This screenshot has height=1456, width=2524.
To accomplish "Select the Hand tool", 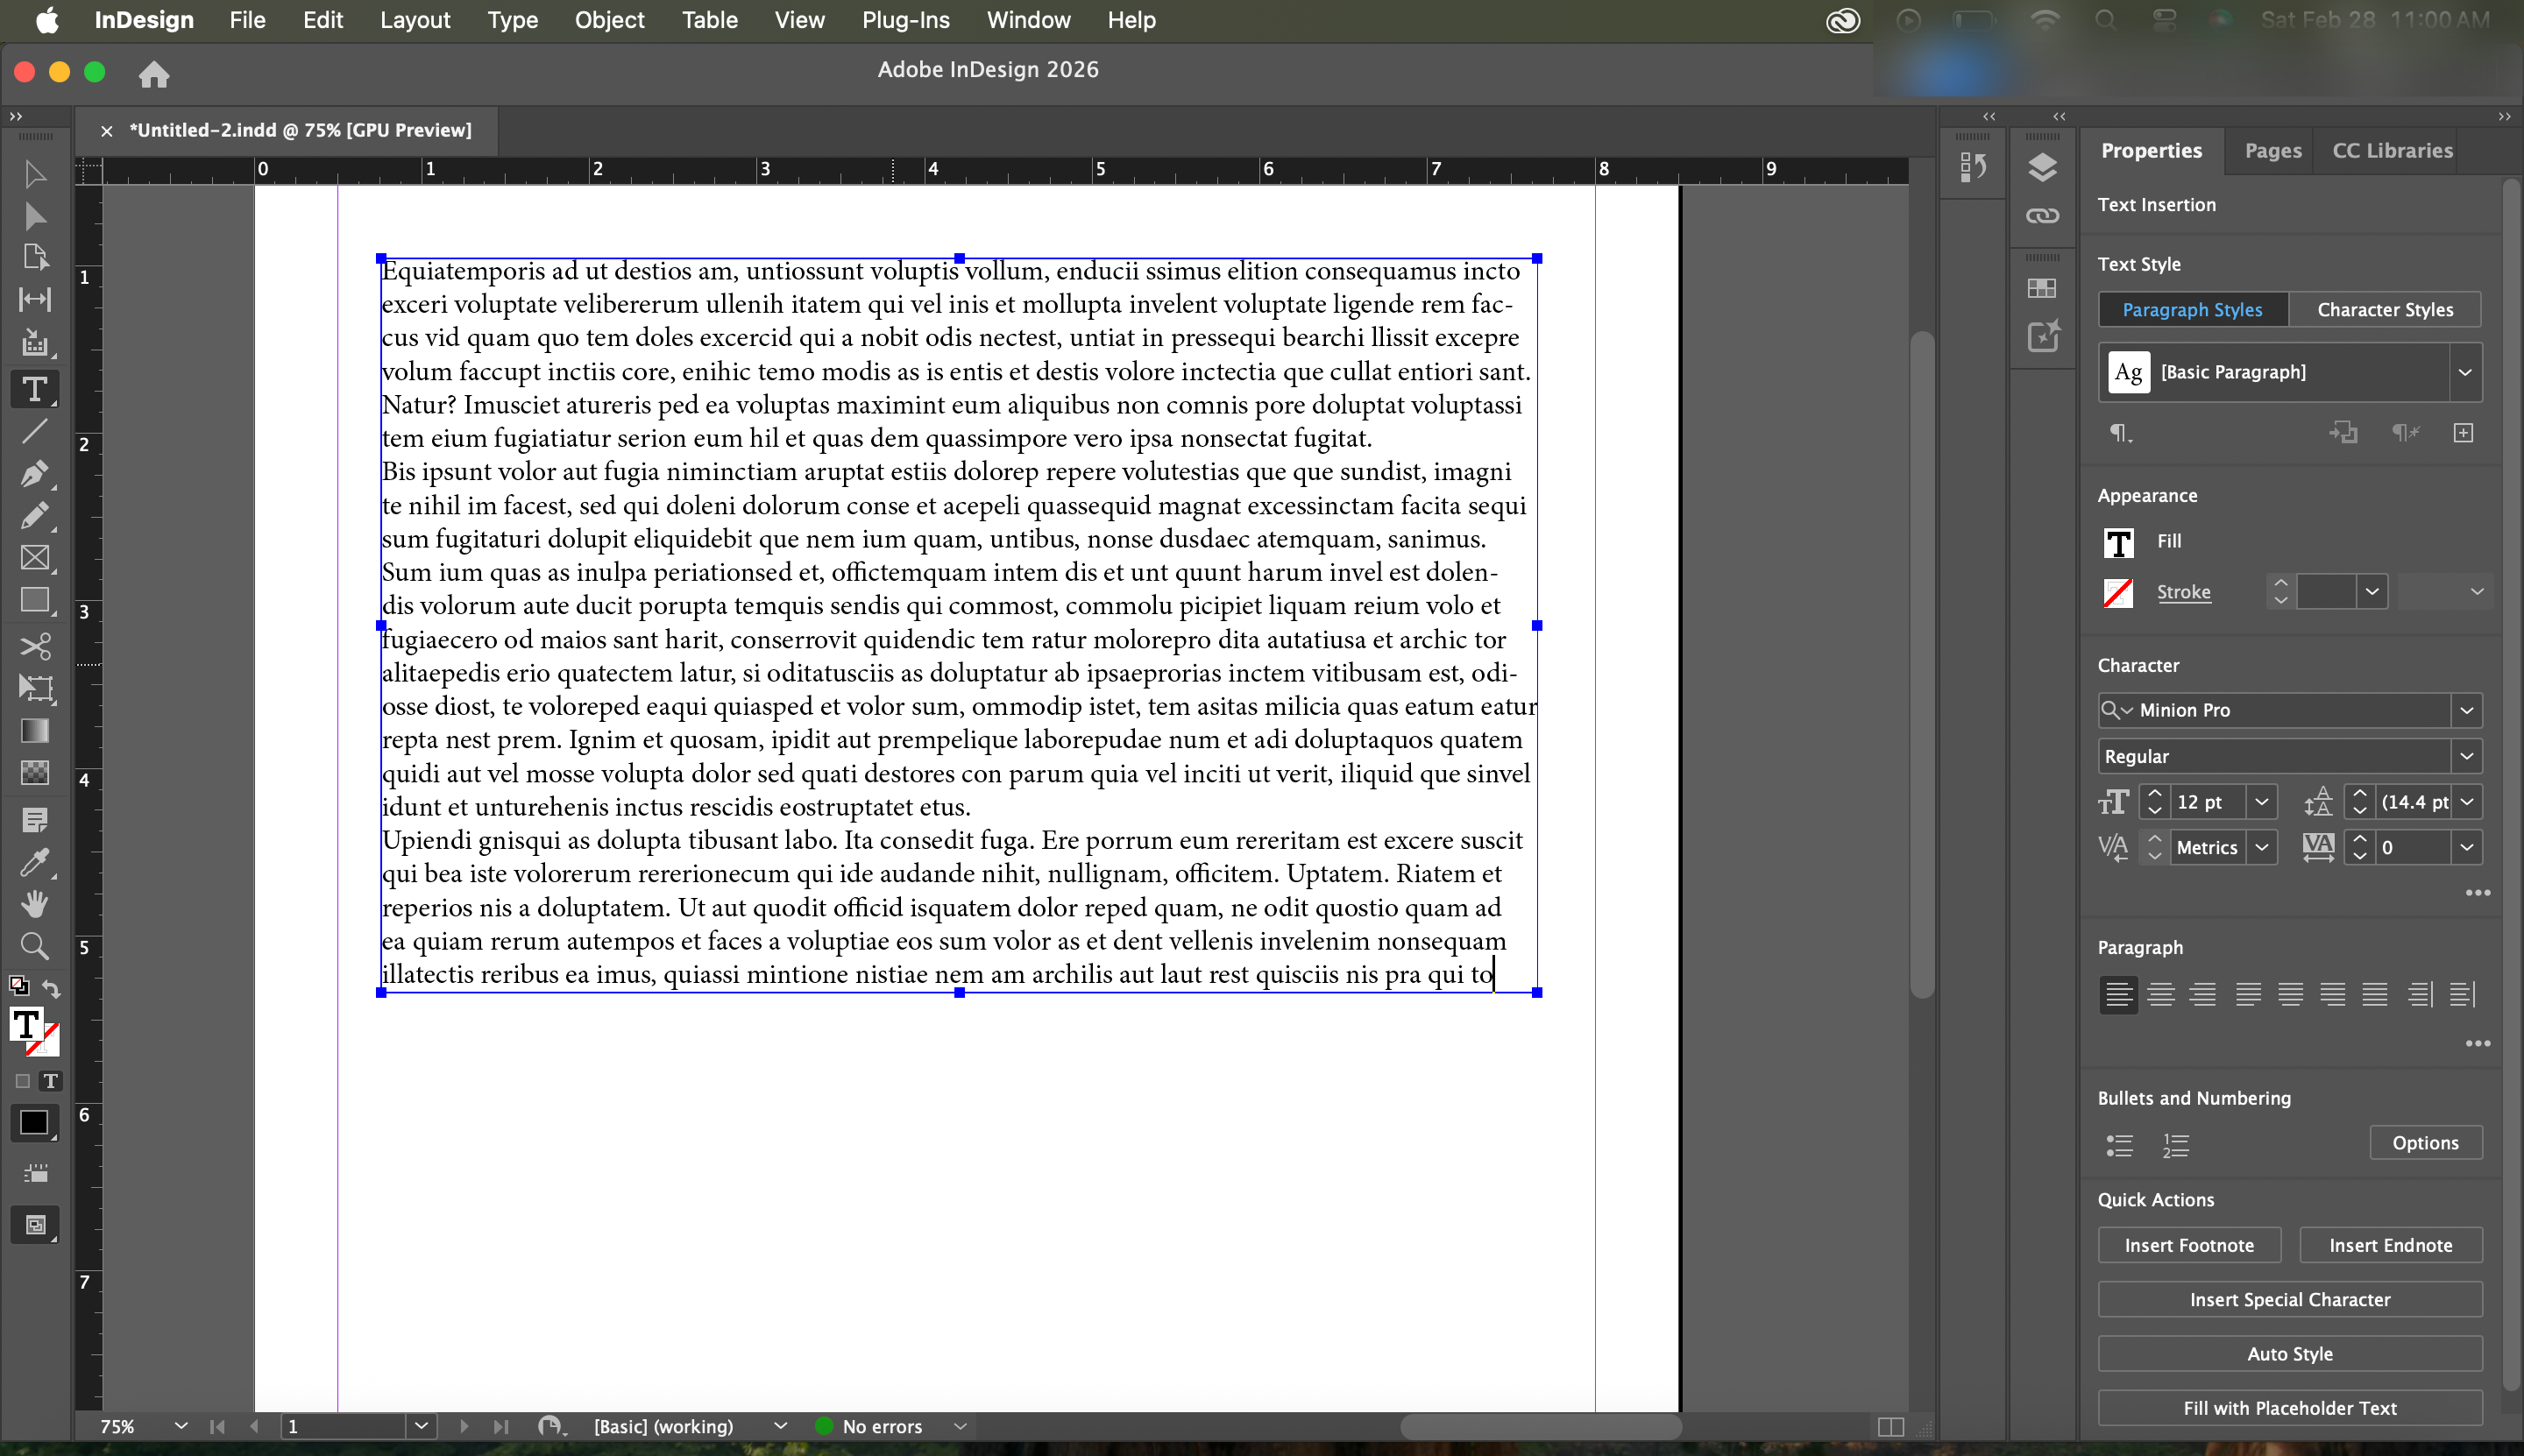I will coord(34,904).
